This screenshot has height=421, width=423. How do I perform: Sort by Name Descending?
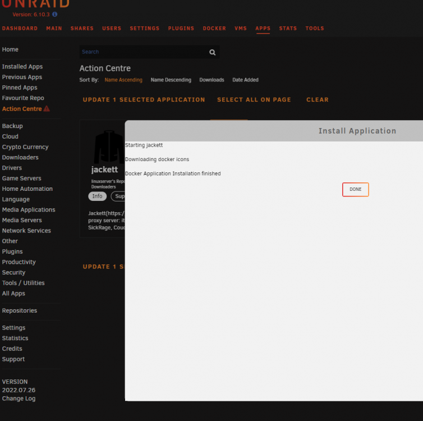[x=171, y=80]
